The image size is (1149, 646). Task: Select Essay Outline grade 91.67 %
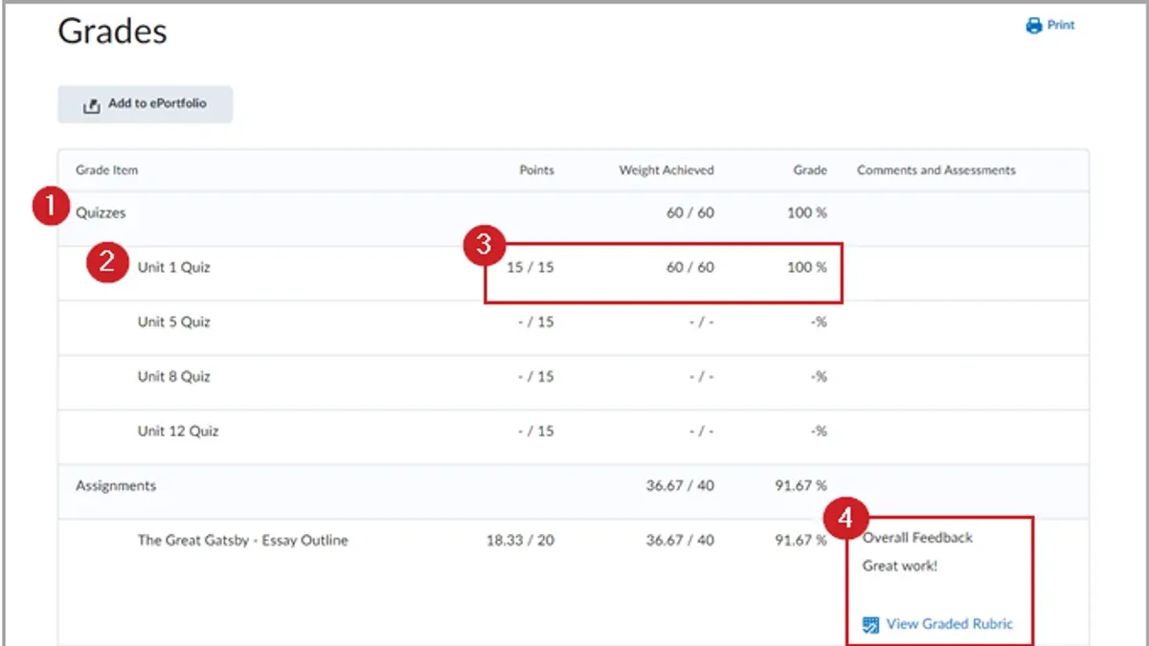[800, 541]
